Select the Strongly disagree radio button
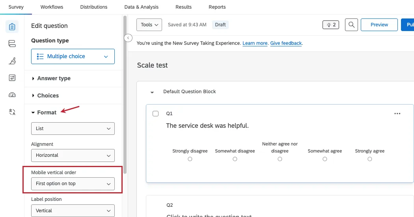Image resolution: width=414 pixels, height=217 pixels. (190, 159)
